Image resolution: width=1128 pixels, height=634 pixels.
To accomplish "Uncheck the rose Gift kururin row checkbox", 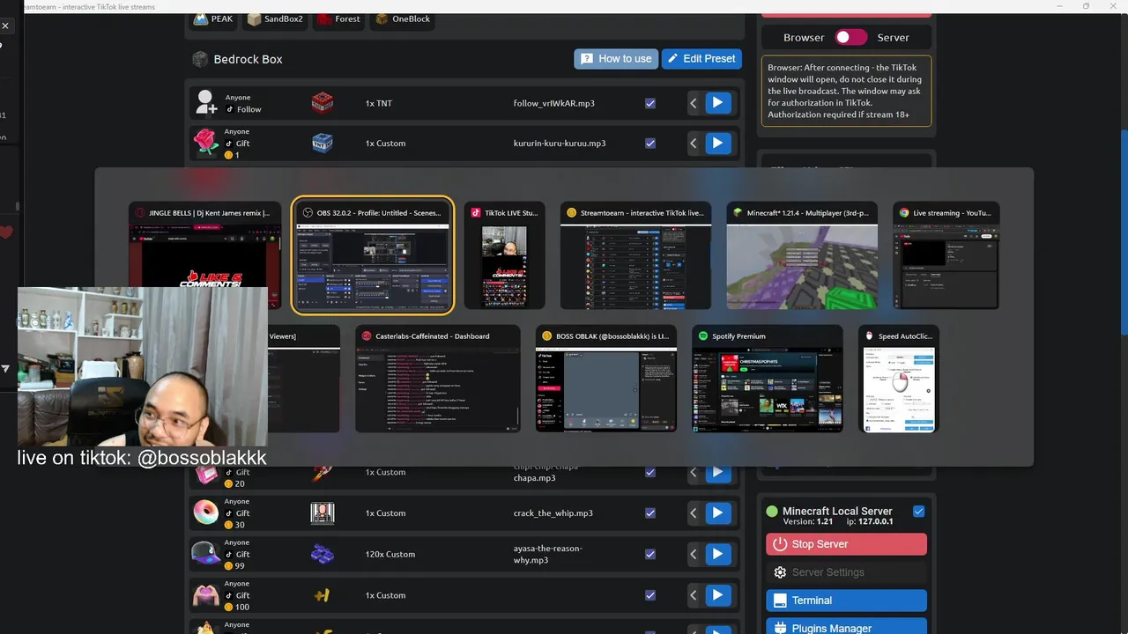I will click(x=650, y=143).
